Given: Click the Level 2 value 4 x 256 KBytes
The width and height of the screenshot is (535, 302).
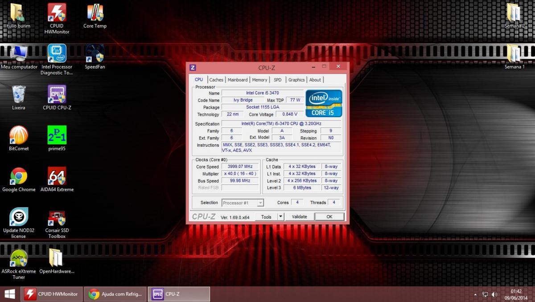Looking at the screenshot, I should click(x=302, y=181).
